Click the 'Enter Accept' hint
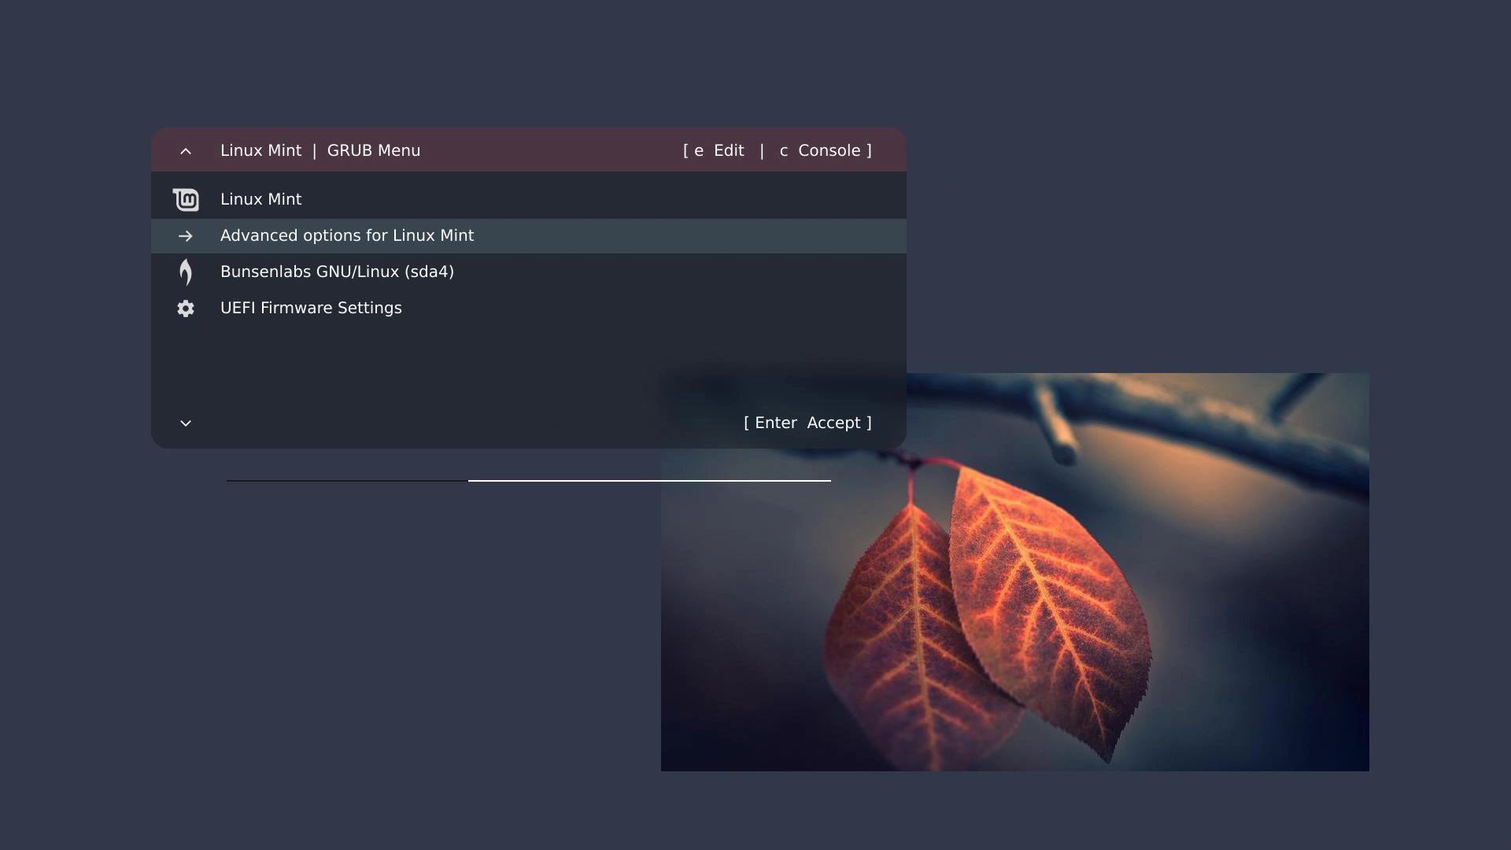Viewport: 1511px width, 850px height. pos(807,423)
